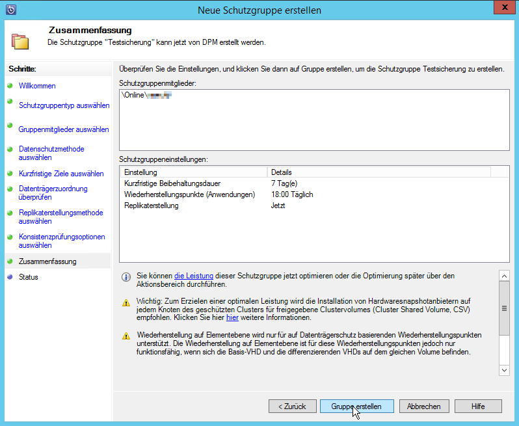Click the blue information icon
This screenshot has height=426, width=519.
click(127, 276)
